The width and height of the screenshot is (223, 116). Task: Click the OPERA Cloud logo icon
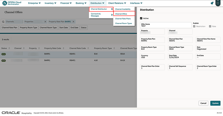click(x=4, y=3)
